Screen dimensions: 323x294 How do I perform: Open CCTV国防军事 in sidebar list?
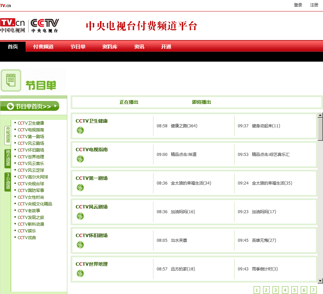(31, 191)
